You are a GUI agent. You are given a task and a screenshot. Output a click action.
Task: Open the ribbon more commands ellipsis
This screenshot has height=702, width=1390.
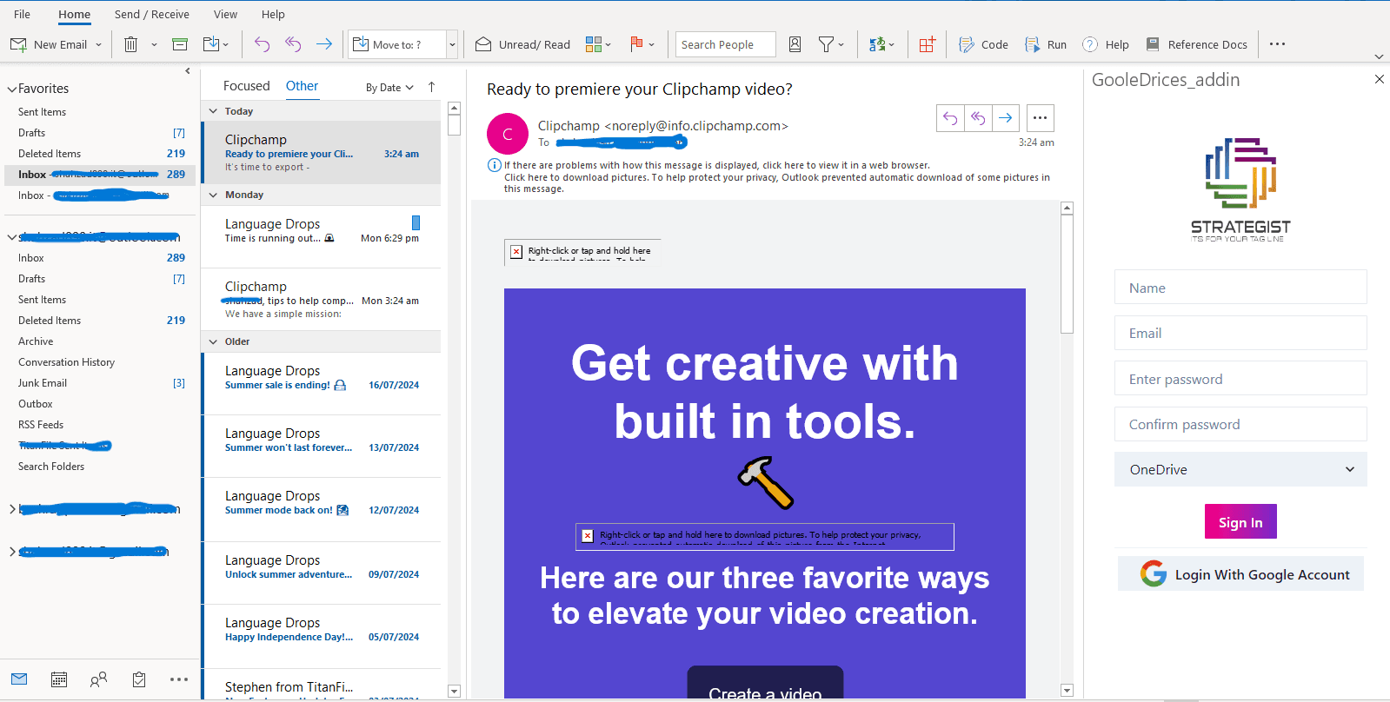(x=1277, y=44)
